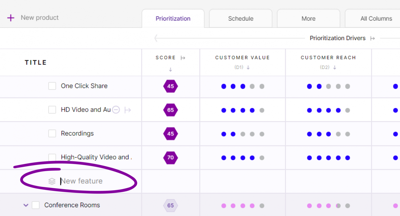This screenshot has width=400, height=216.
Task: Sort by Customer Value using its down arrow
Action: tap(248, 68)
